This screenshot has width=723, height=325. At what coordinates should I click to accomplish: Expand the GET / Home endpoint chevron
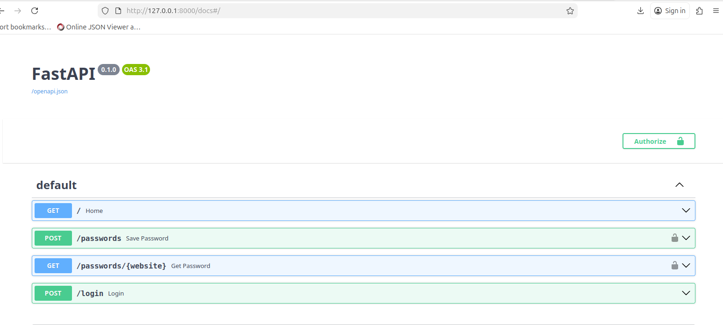[x=686, y=211]
